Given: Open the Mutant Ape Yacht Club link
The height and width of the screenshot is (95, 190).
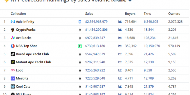Looking at the screenshot, I should tap(33, 62).
